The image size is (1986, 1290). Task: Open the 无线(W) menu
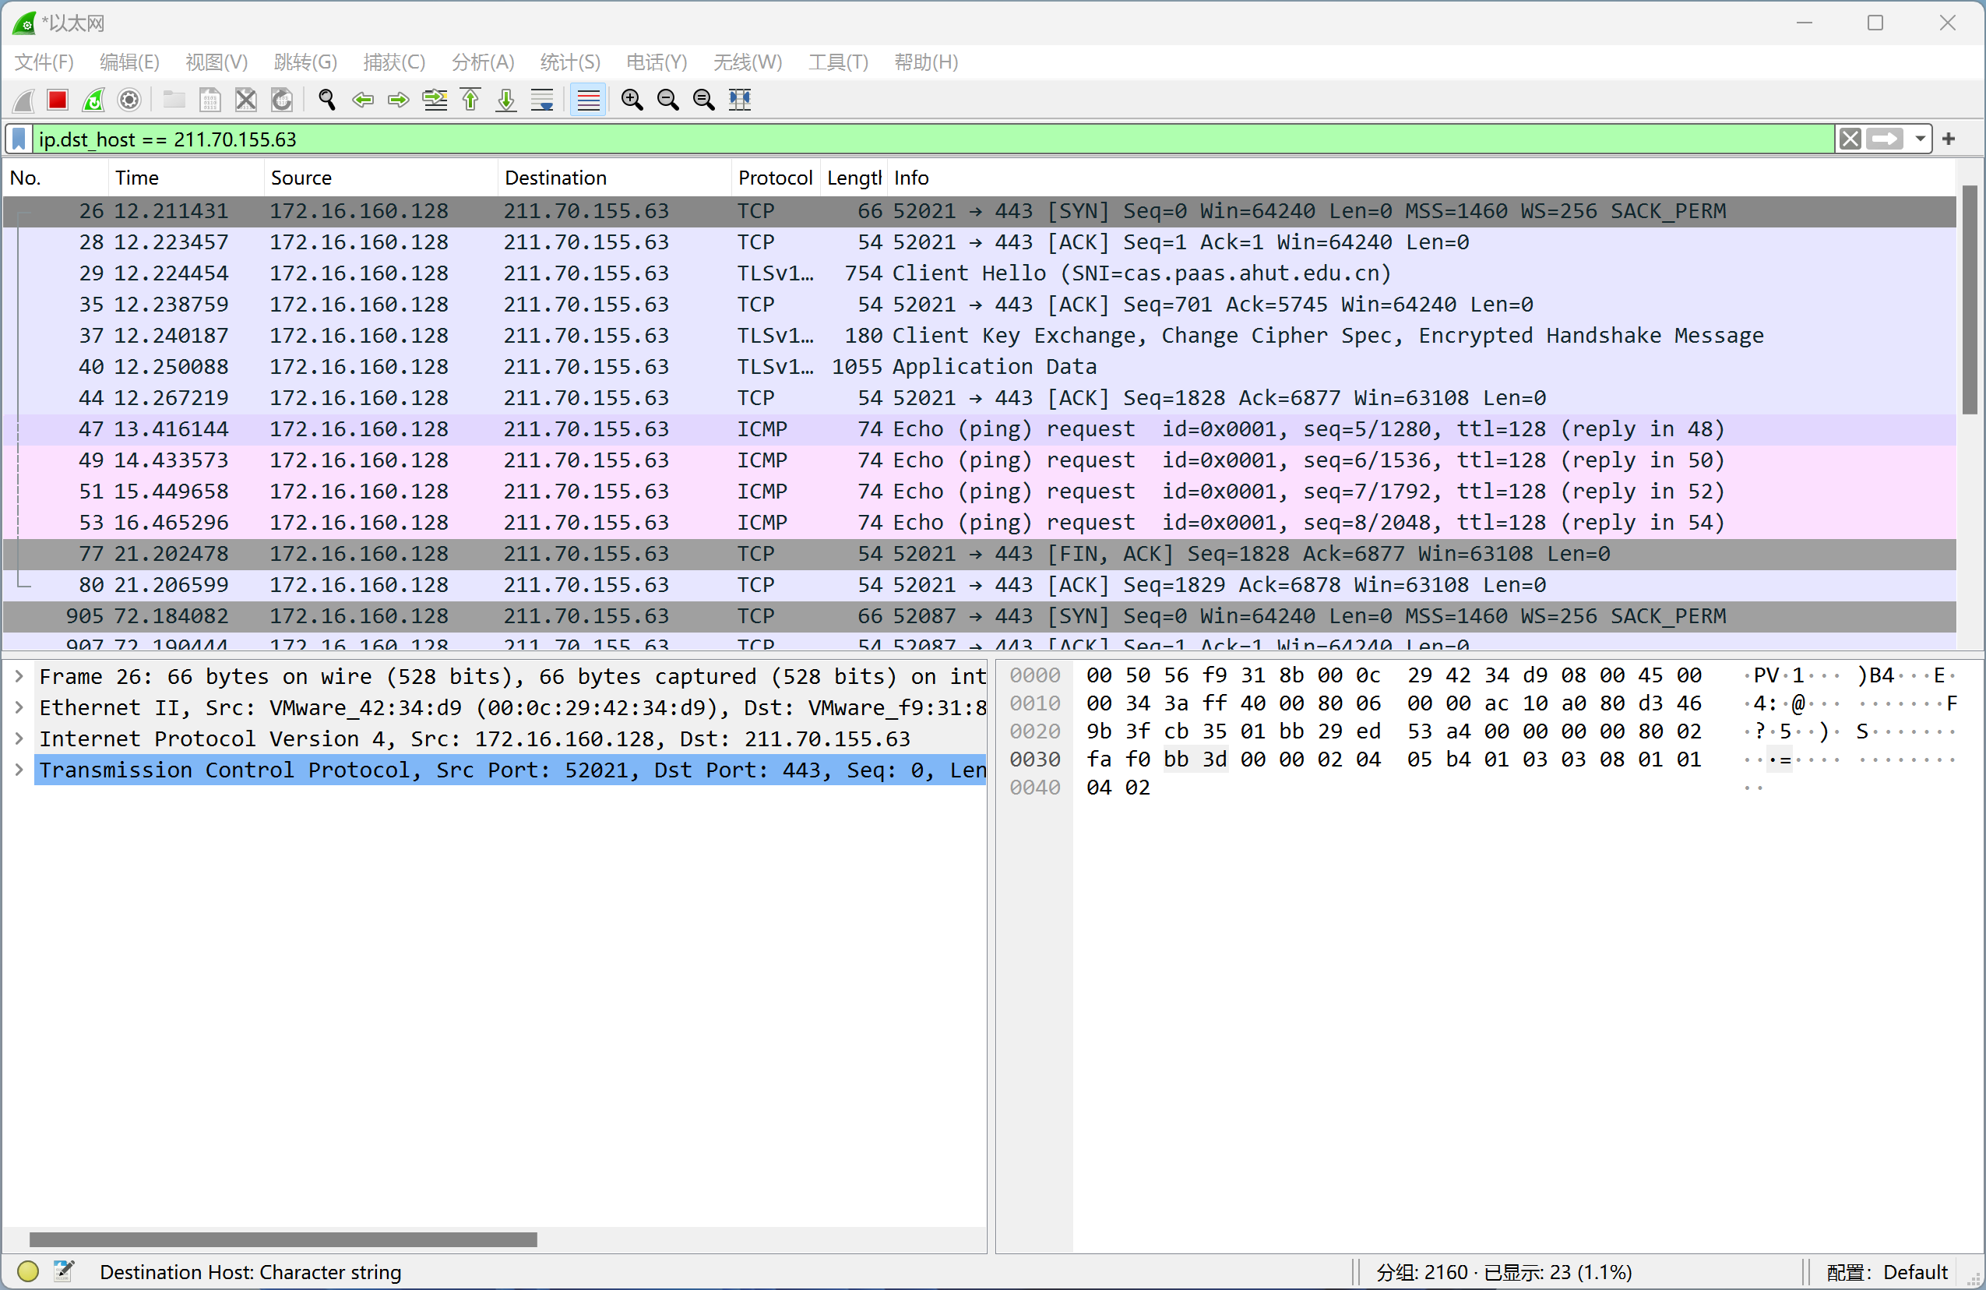click(747, 62)
